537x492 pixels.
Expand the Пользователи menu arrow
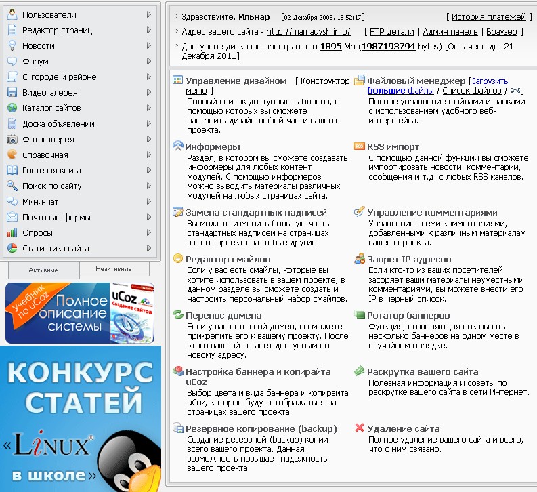pyautogui.click(x=148, y=14)
